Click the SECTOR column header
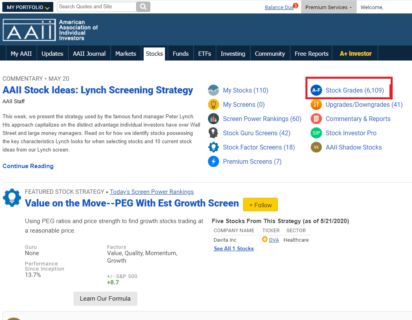This screenshot has width=412, height=320. 296,231
